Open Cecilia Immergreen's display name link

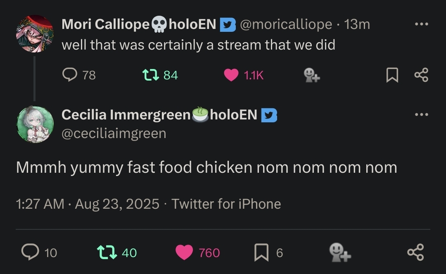(126, 114)
